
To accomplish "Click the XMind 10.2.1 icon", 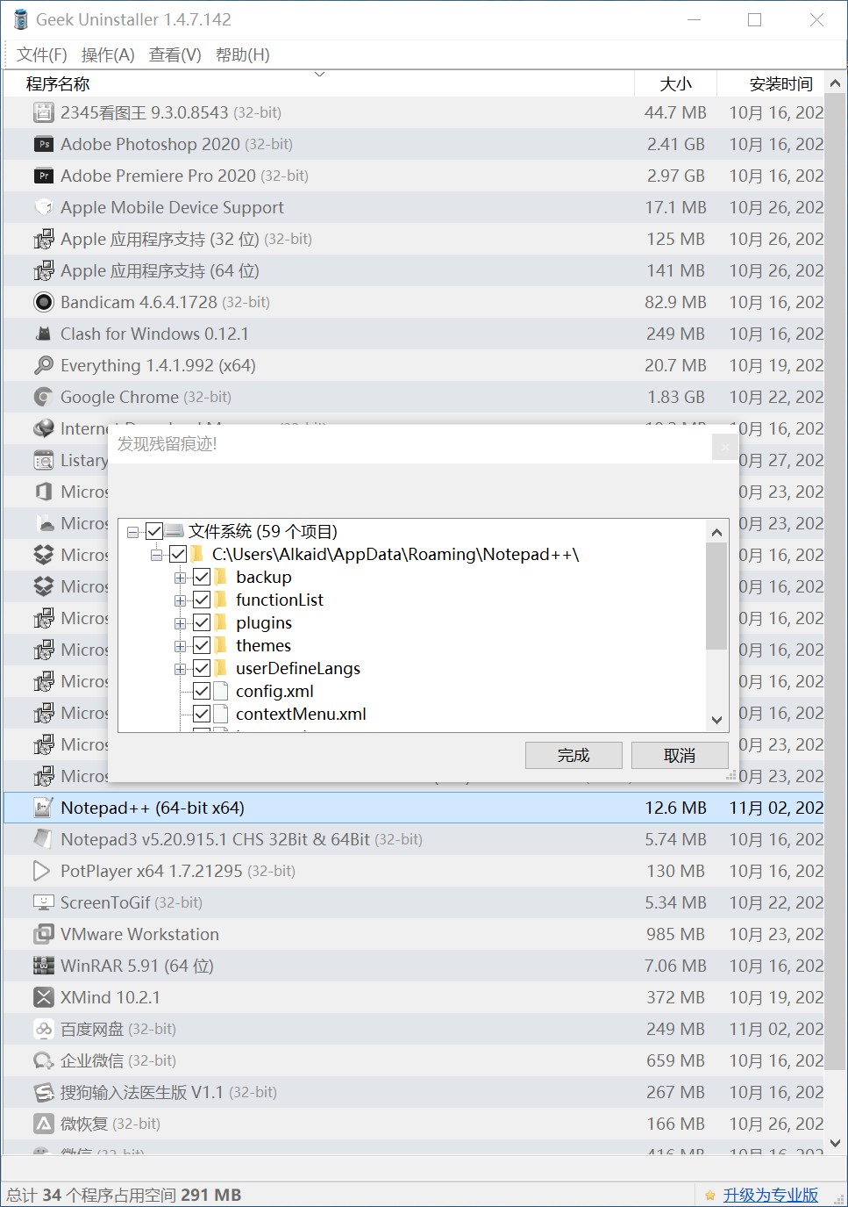I will coord(44,997).
